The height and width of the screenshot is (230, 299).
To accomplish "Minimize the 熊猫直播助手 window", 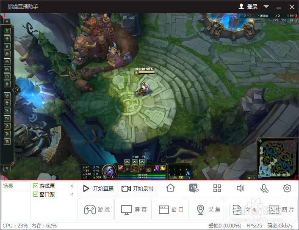I will pyautogui.click(x=279, y=7).
